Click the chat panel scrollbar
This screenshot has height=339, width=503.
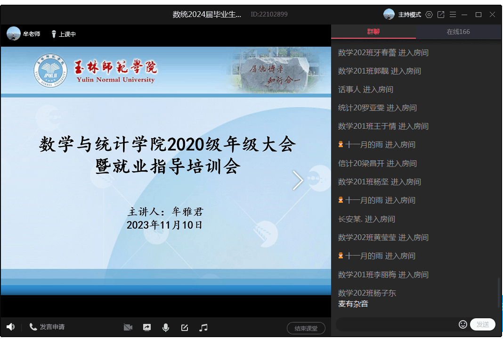[498, 292]
